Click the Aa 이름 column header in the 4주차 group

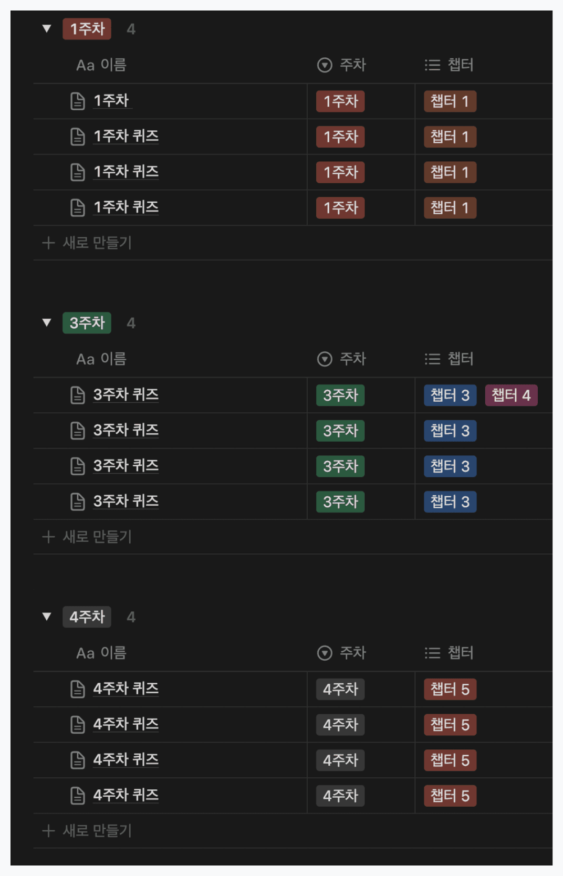[x=101, y=653]
